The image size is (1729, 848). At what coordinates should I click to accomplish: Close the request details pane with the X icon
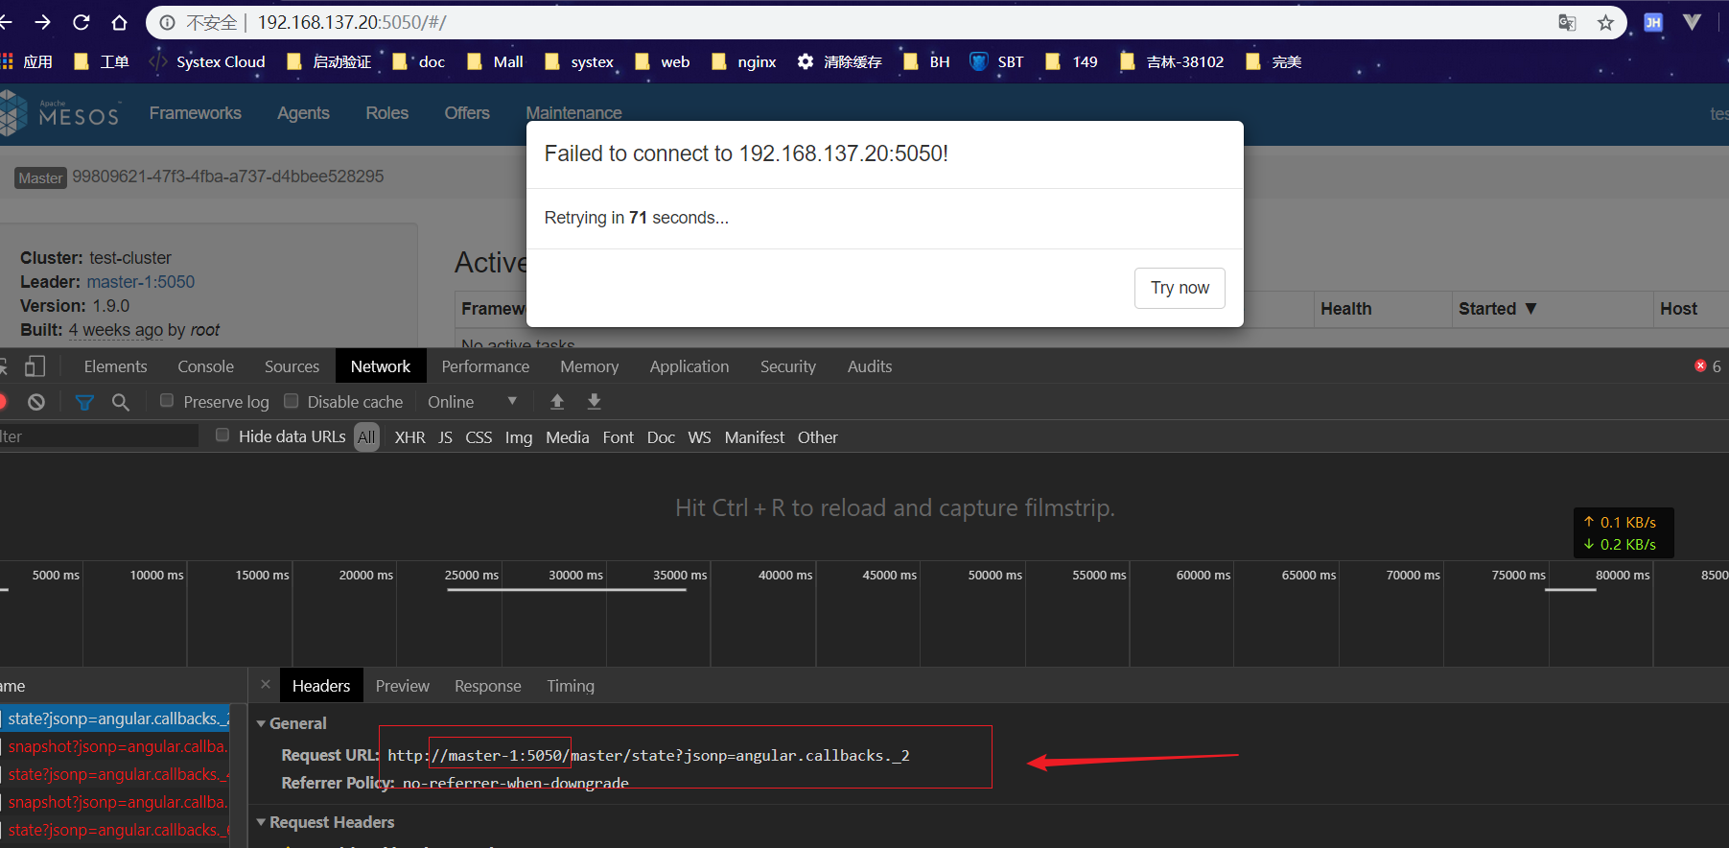[266, 684]
